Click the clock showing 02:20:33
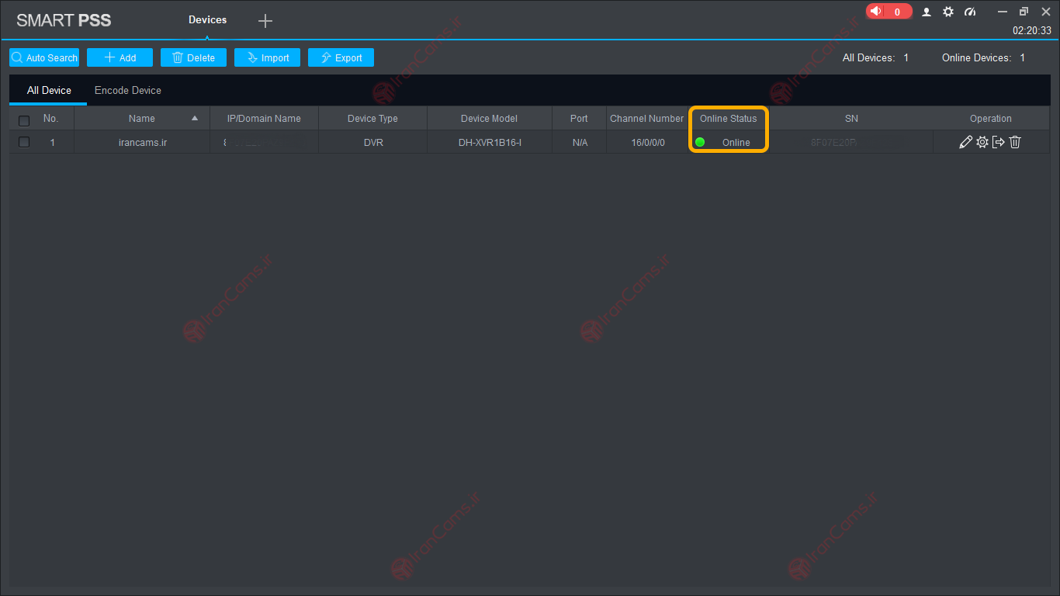The width and height of the screenshot is (1060, 596). pos(1031,31)
